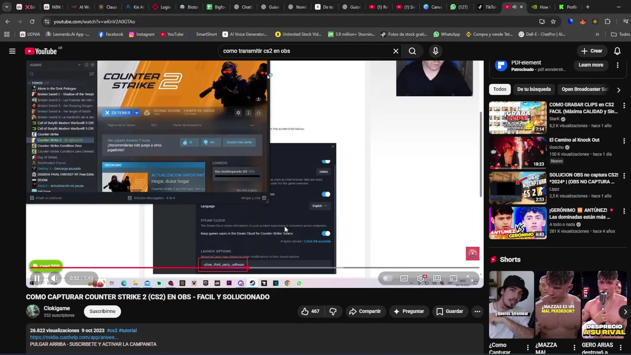631x355 pixels.
Task: Click the magnifier search button
Action: (x=412, y=51)
